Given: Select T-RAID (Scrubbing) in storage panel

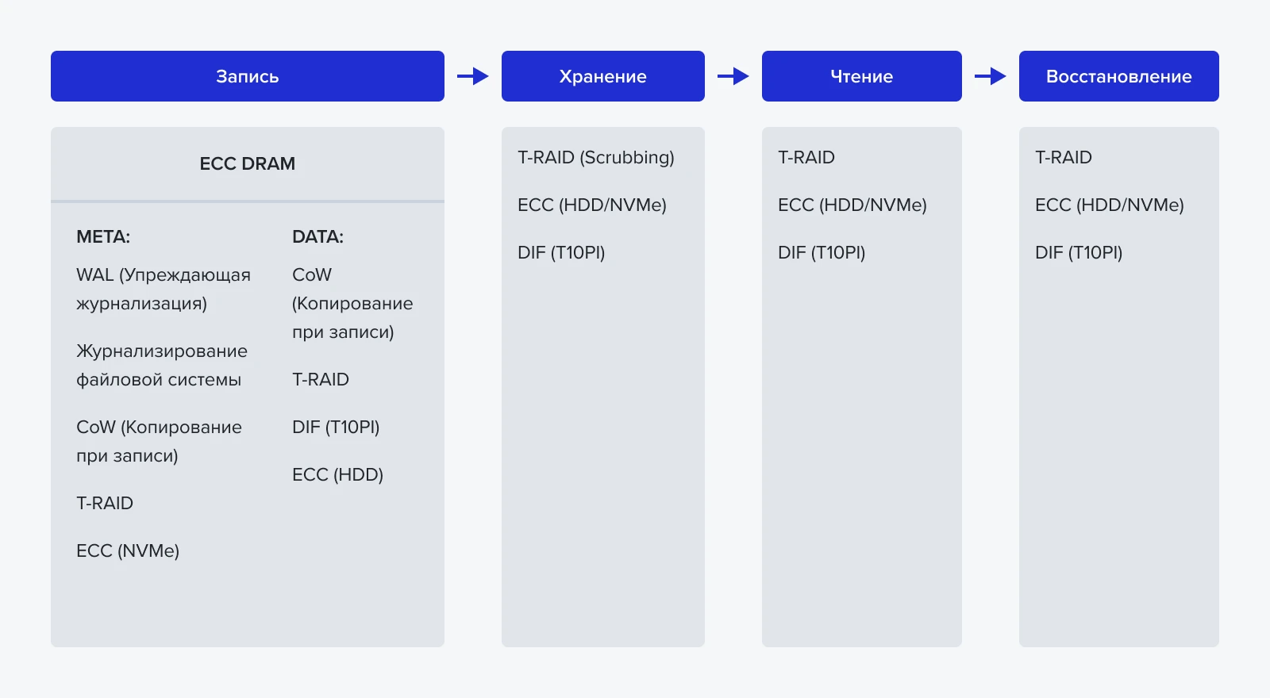Looking at the screenshot, I should coord(596,157).
